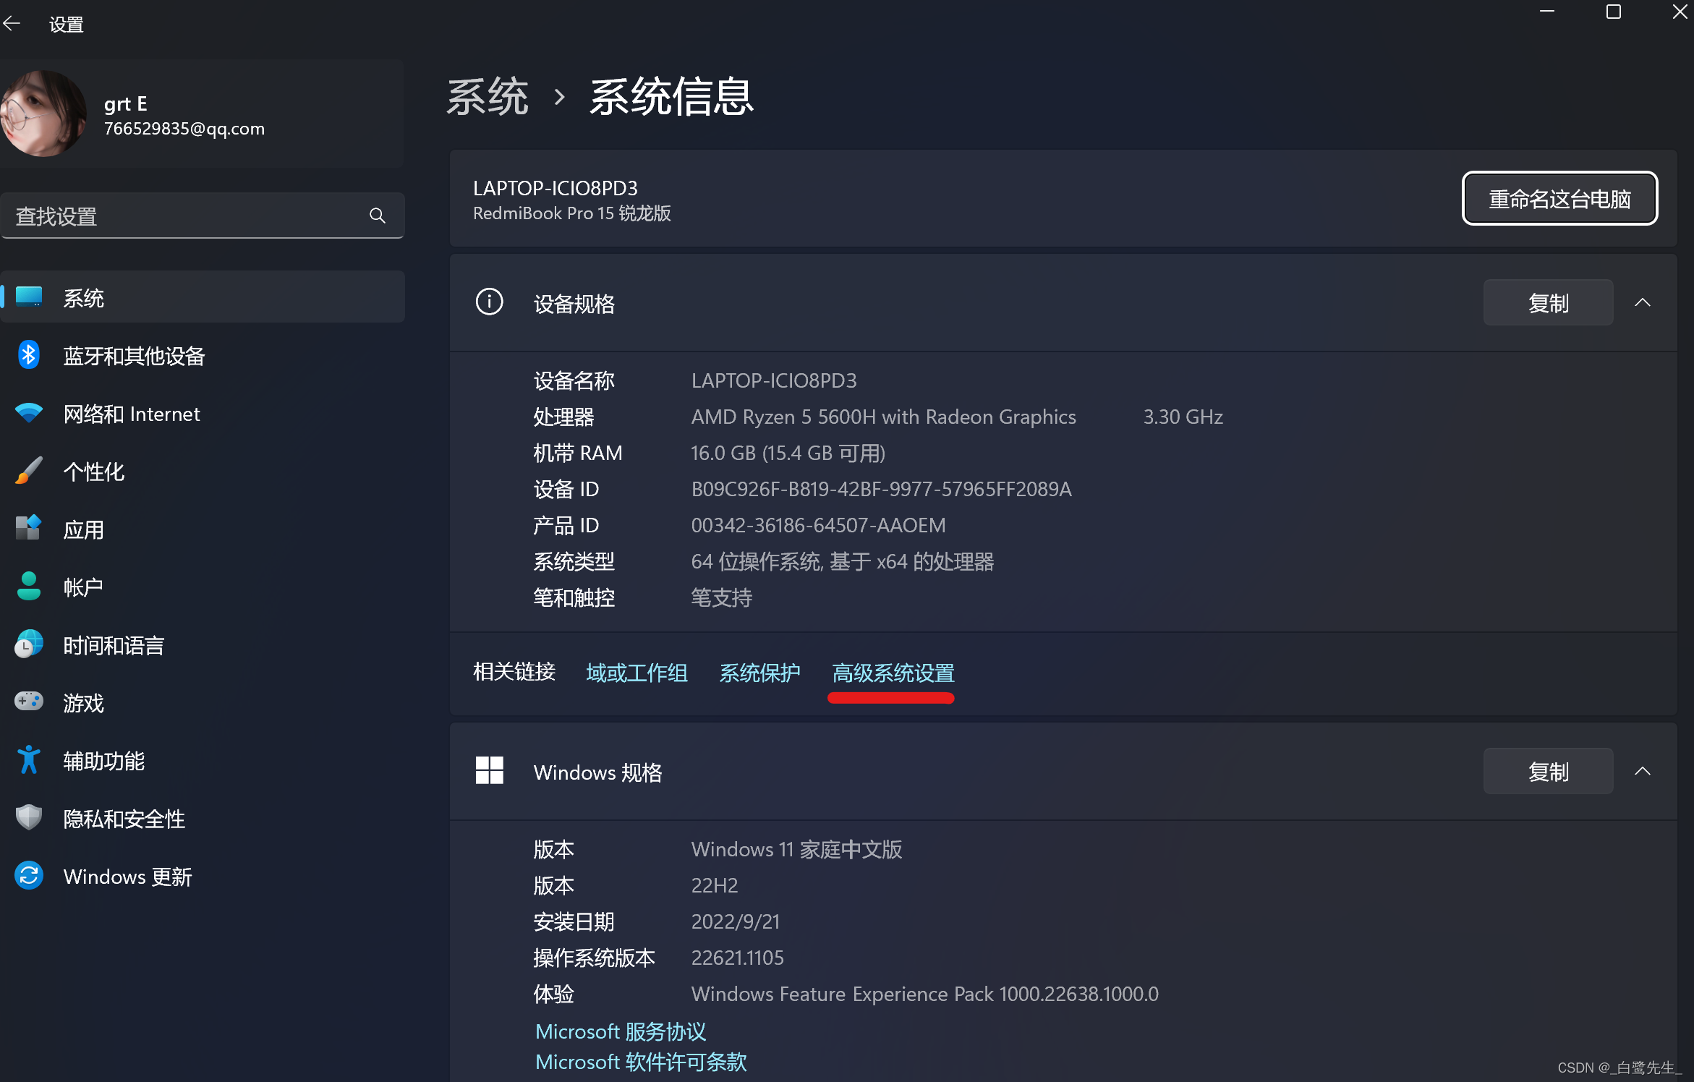1694x1082 pixels.
Task: Click account email 766529835@qq.com
Action: click(x=184, y=129)
